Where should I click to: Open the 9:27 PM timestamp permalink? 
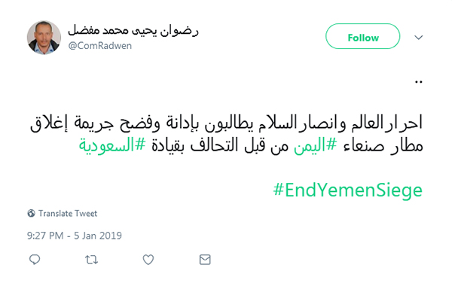click(x=45, y=236)
